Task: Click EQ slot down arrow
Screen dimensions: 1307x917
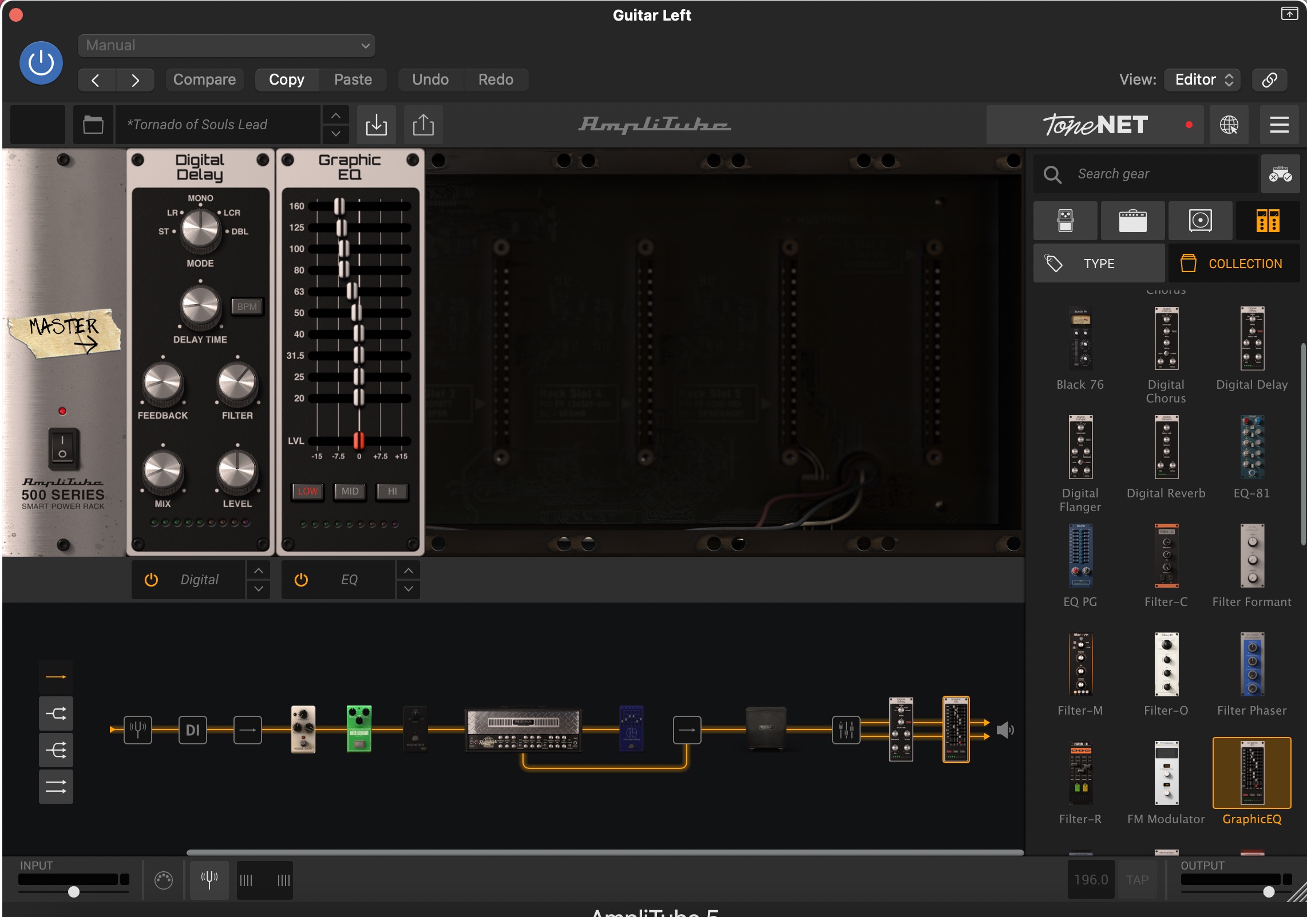Action: point(409,589)
